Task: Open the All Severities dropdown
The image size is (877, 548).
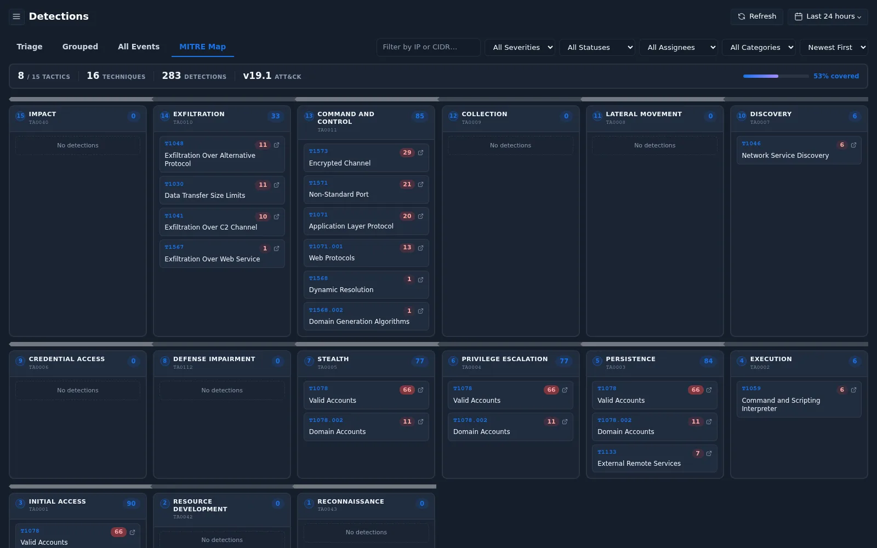Action: [520, 48]
